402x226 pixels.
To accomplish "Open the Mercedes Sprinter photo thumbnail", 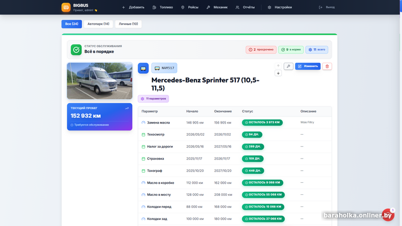I will click(x=99, y=81).
